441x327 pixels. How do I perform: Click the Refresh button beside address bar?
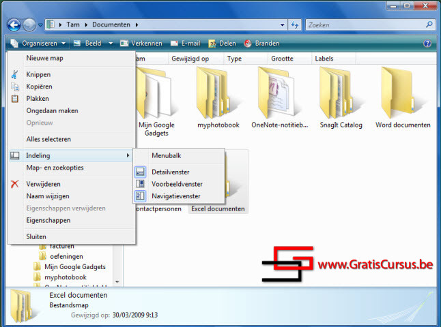[295, 25]
